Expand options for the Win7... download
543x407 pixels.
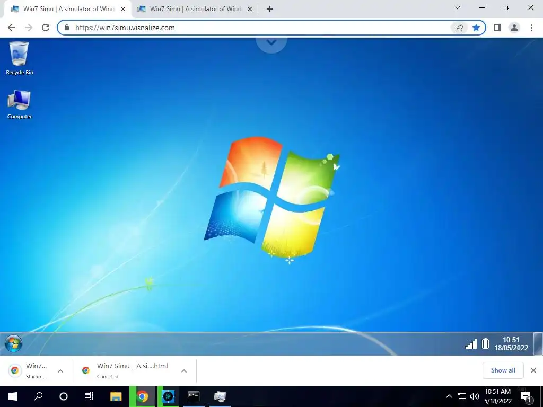[x=60, y=371]
